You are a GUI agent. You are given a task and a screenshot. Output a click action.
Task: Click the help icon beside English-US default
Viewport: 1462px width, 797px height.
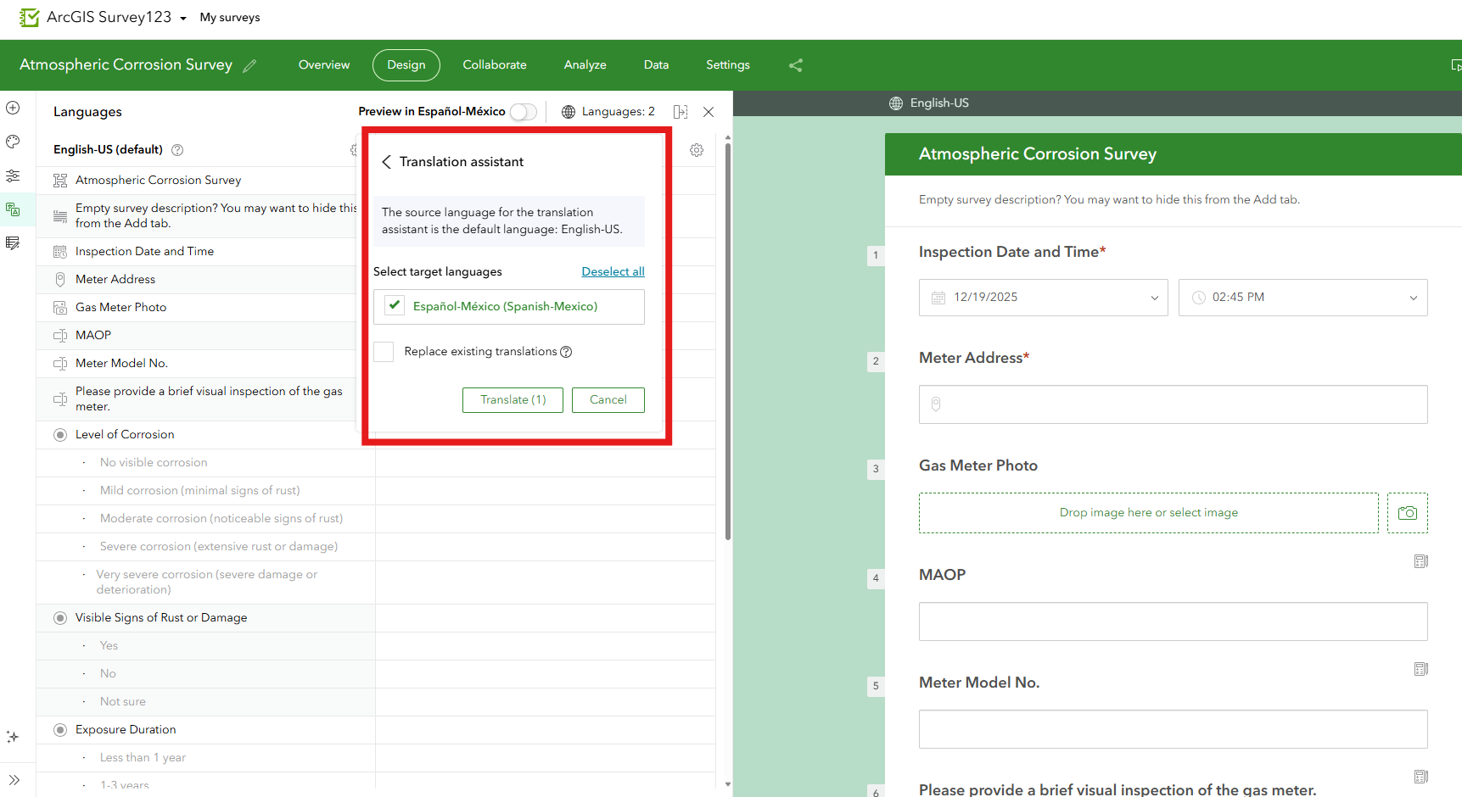[x=177, y=150]
